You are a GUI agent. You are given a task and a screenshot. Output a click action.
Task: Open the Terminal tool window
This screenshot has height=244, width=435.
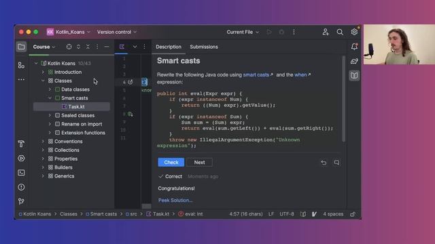[21, 173]
